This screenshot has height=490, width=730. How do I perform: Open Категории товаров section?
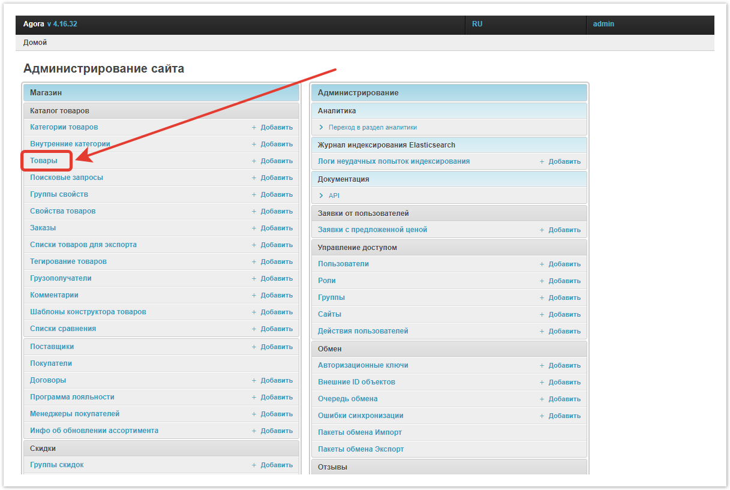point(64,127)
